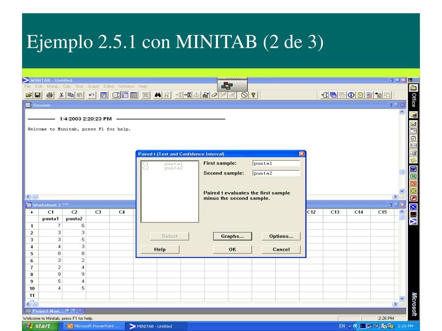Image resolution: width=442 pixels, height=331 pixels.
Task: Click the data entry direction arrow in worksheet corner
Action: 32,212
